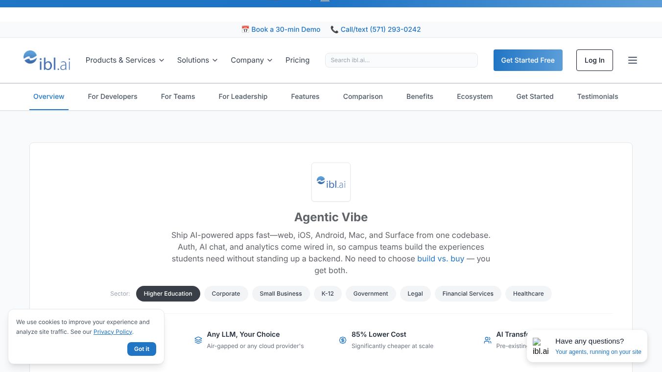
Task: Click the Log In button
Action: 594,60
